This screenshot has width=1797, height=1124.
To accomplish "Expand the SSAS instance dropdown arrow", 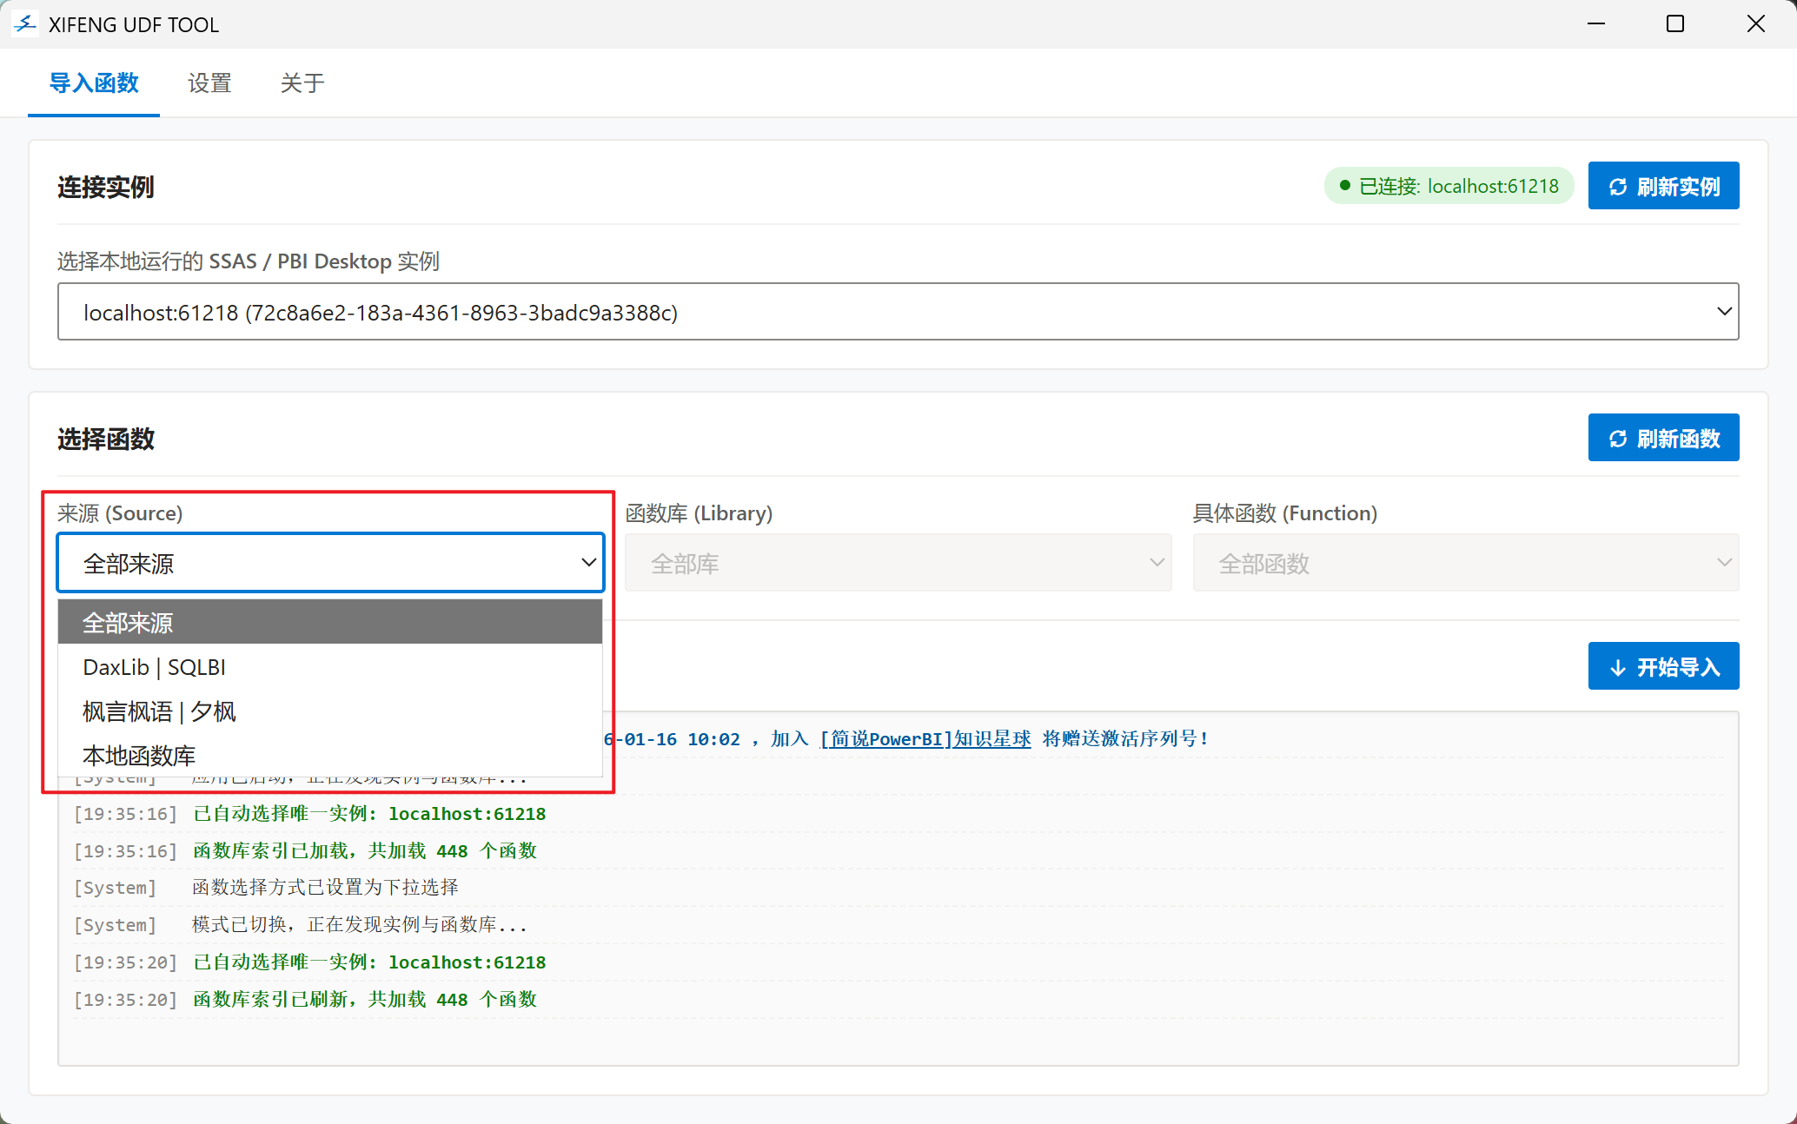I will (1724, 312).
